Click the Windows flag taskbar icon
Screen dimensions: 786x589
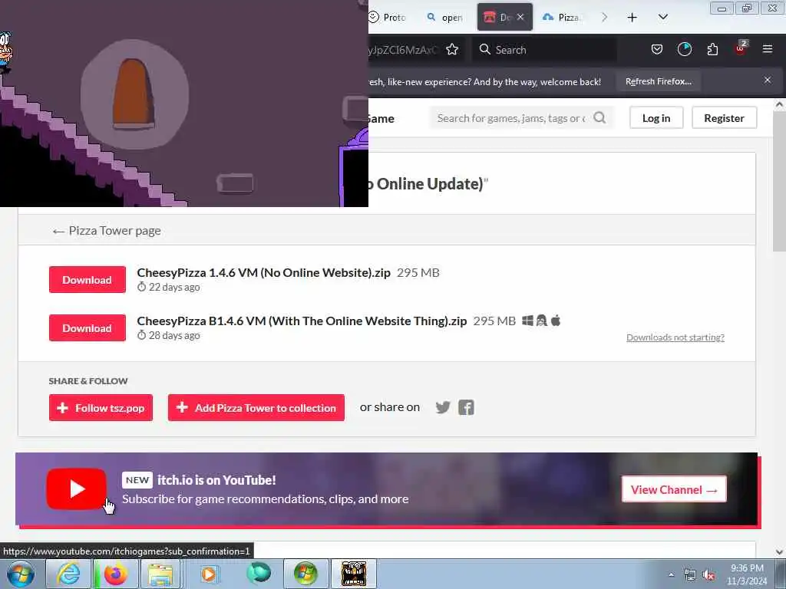tap(305, 574)
